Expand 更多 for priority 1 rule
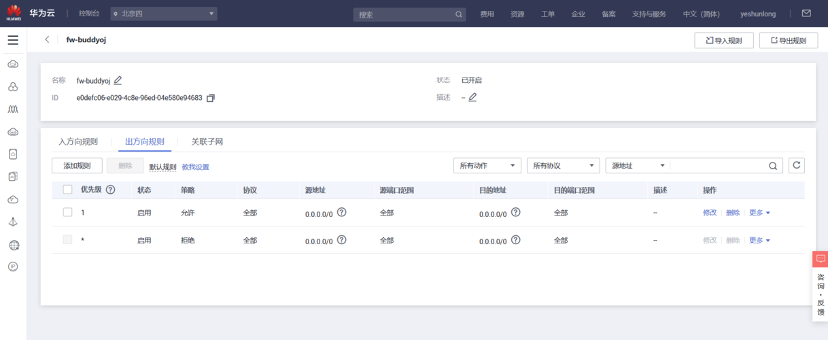828x340 pixels. point(759,213)
